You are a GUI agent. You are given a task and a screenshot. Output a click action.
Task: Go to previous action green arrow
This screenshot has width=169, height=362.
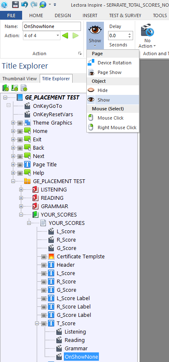65,36
